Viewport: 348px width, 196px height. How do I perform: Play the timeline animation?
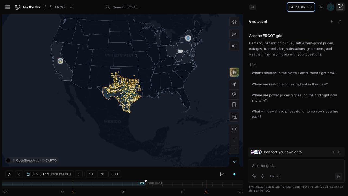pos(9,174)
